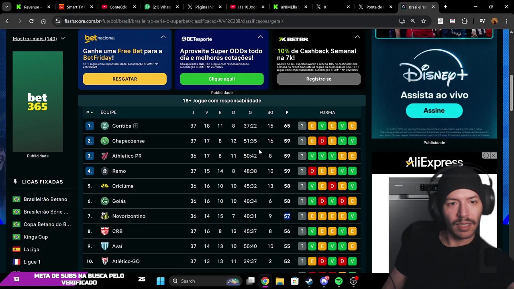The width and height of the screenshot is (514, 289).
Task: Open Windows Start menu
Action: [x=160, y=281]
